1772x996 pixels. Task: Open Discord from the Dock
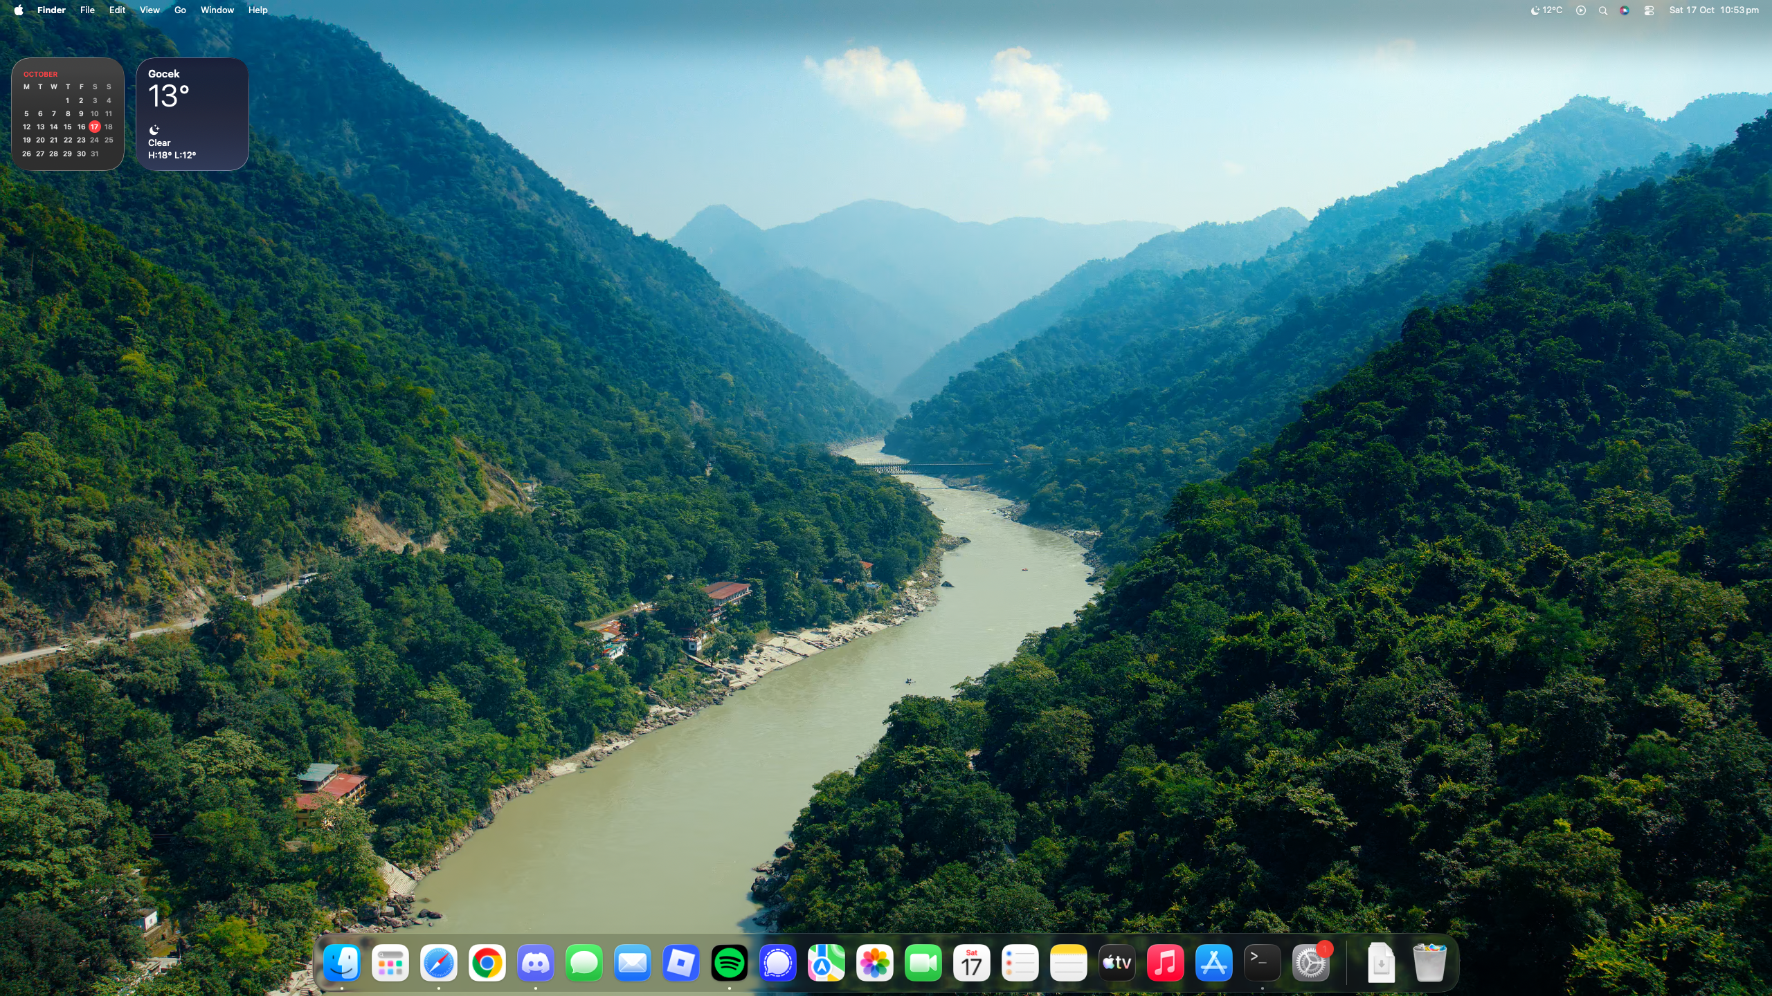536,963
